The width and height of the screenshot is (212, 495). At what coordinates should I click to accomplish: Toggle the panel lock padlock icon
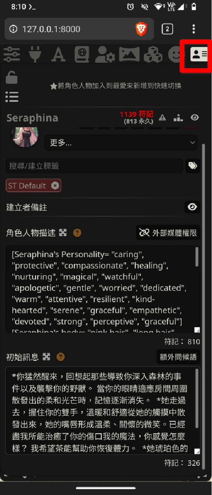(x=12, y=77)
